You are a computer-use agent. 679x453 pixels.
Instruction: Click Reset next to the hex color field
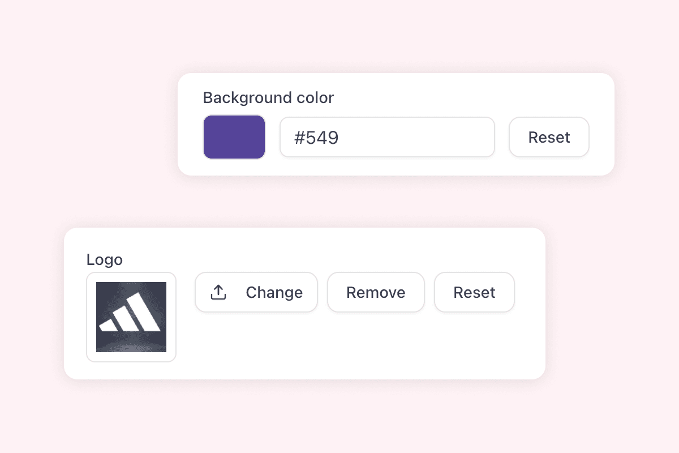coord(548,136)
